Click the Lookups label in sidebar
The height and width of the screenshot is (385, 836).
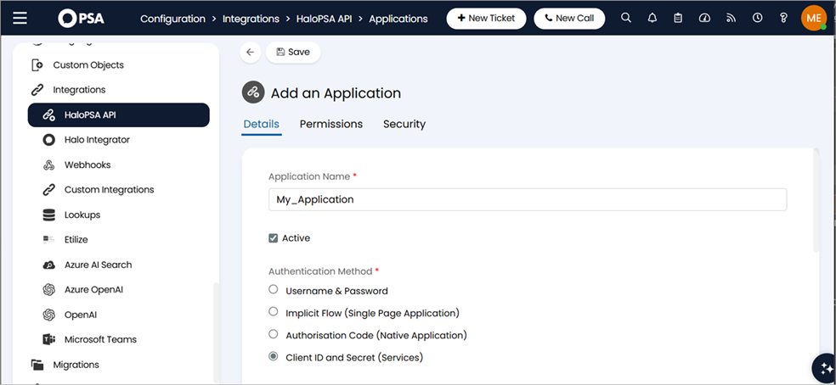[x=82, y=215]
